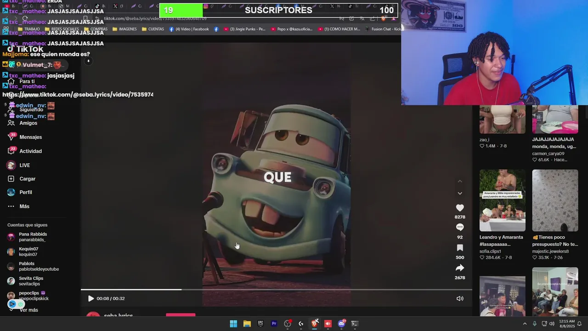Open IMAGENES bookmarks folder
This screenshot has height=331, width=588.
pos(124,29)
